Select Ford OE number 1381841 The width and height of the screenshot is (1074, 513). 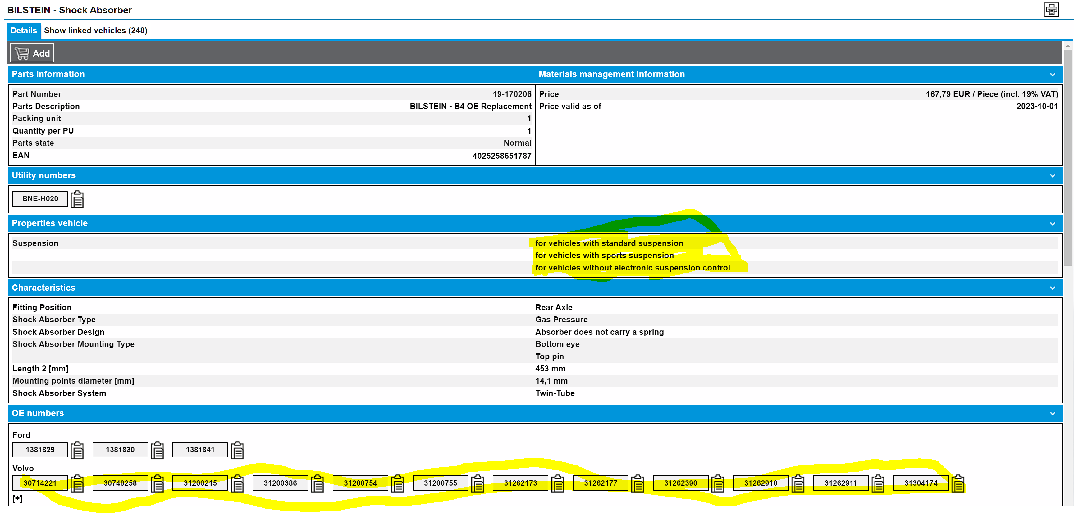pyautogui.click(x=200, y=450)
